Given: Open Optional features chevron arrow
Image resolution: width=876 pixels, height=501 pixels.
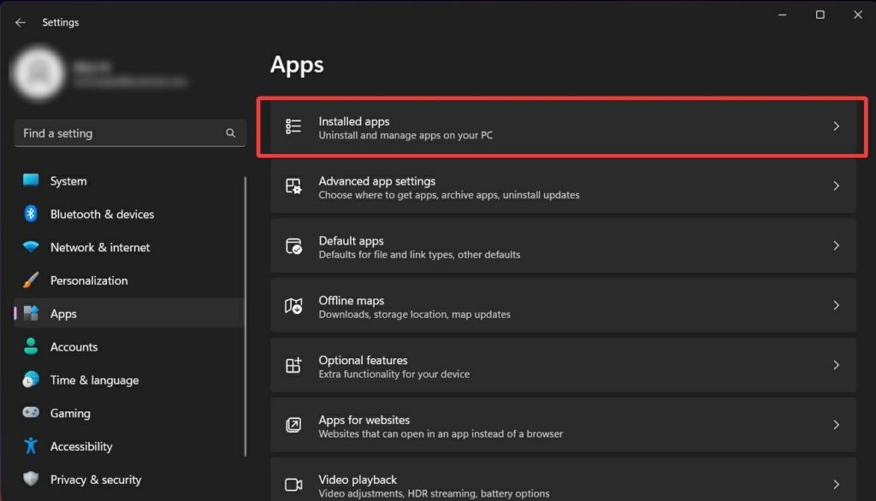Looking at the screenshot, I should (836, 365).
